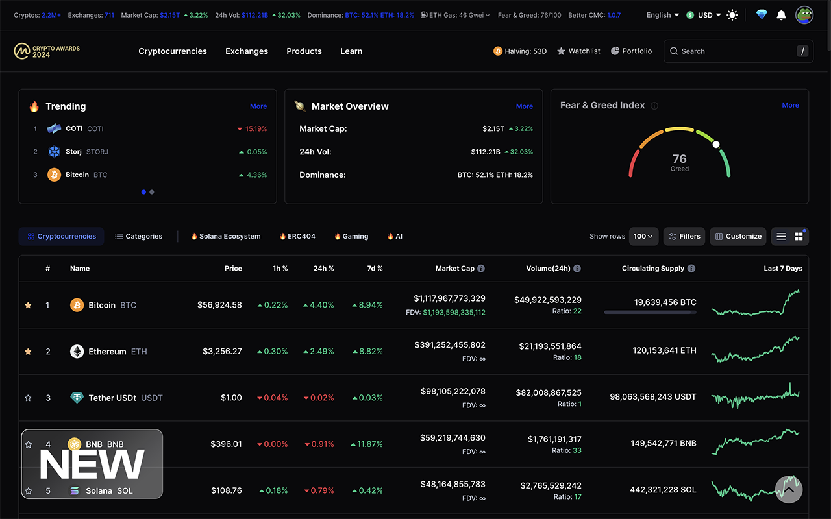Open COTI trending coin icon
Screen dimensions: 831x519
(54, 128)
